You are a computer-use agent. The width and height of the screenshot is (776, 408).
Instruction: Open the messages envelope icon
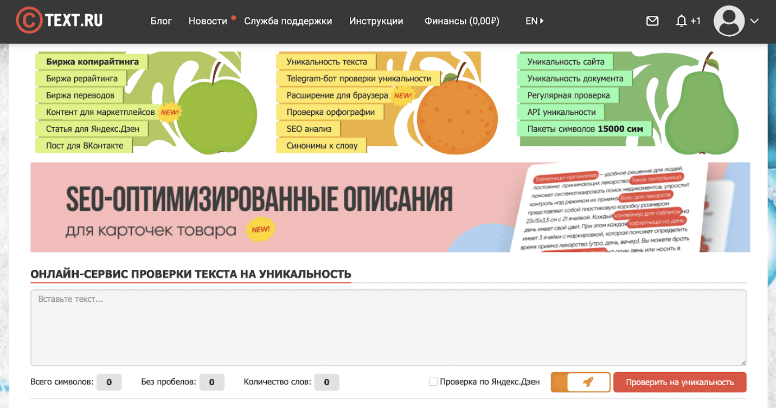point(652,21)
